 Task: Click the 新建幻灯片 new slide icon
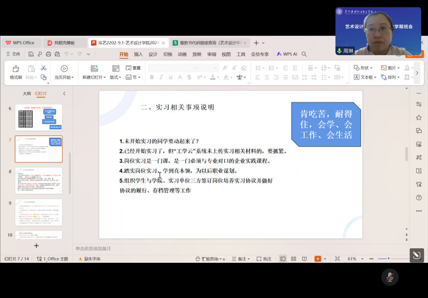click(94, 69)
